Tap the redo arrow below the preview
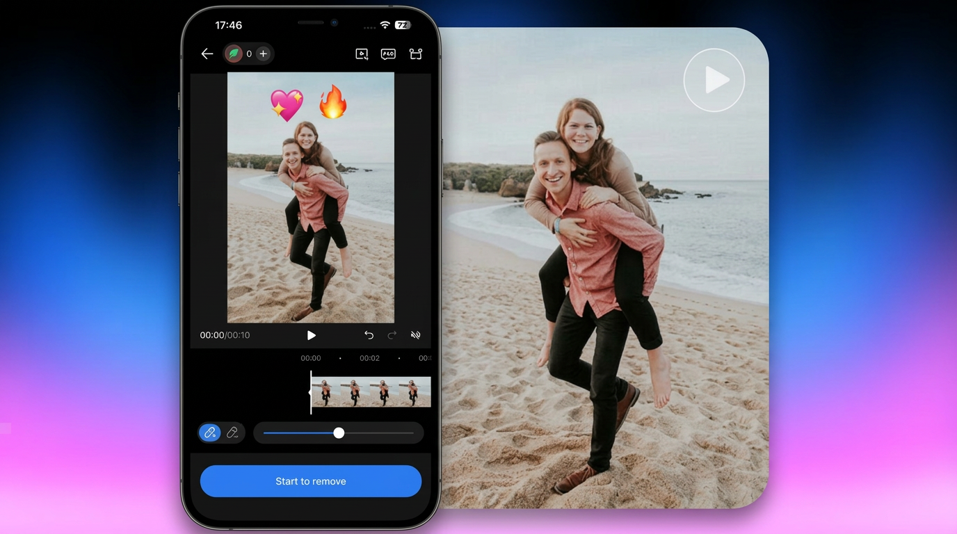957x534 pixels. click(x=392, y=335)
